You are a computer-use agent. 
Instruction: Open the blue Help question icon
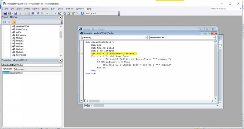pyautogui.click(x=82, y=14)
